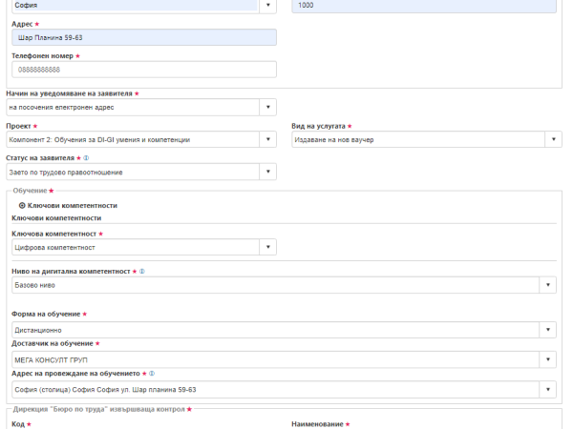Click the Ключови компетентности section heading
The image size is (573, 429).
point(56,218)
